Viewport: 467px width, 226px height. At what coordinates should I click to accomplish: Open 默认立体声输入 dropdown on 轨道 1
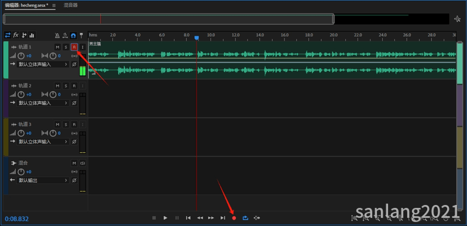tap(43, 64)
